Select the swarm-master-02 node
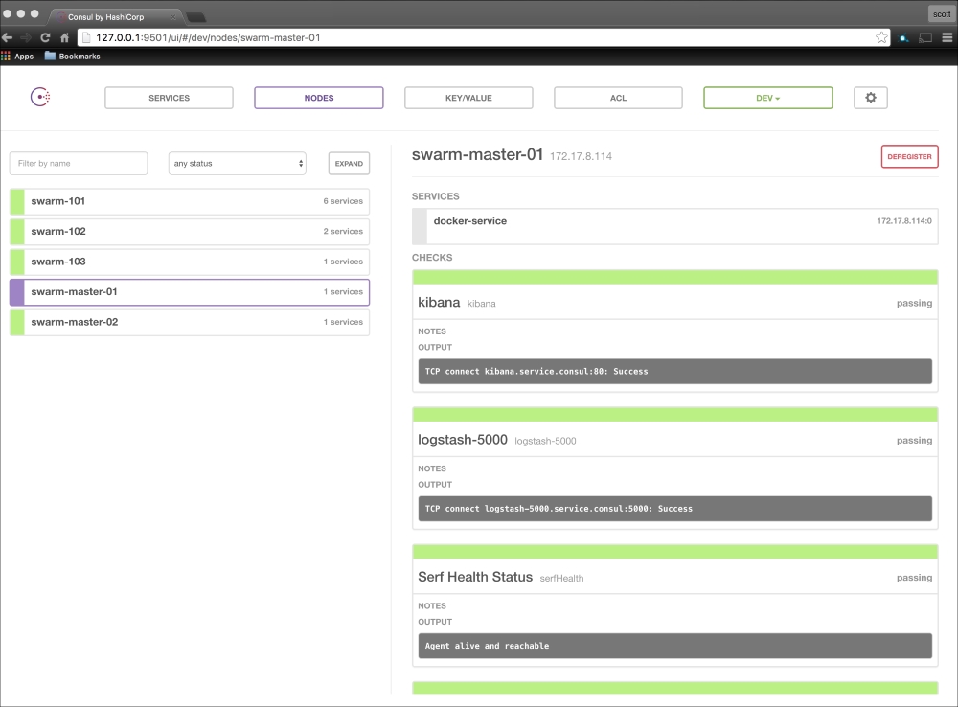Image resolution: width=958 pixels, height=707 pixels. point(189,322)
